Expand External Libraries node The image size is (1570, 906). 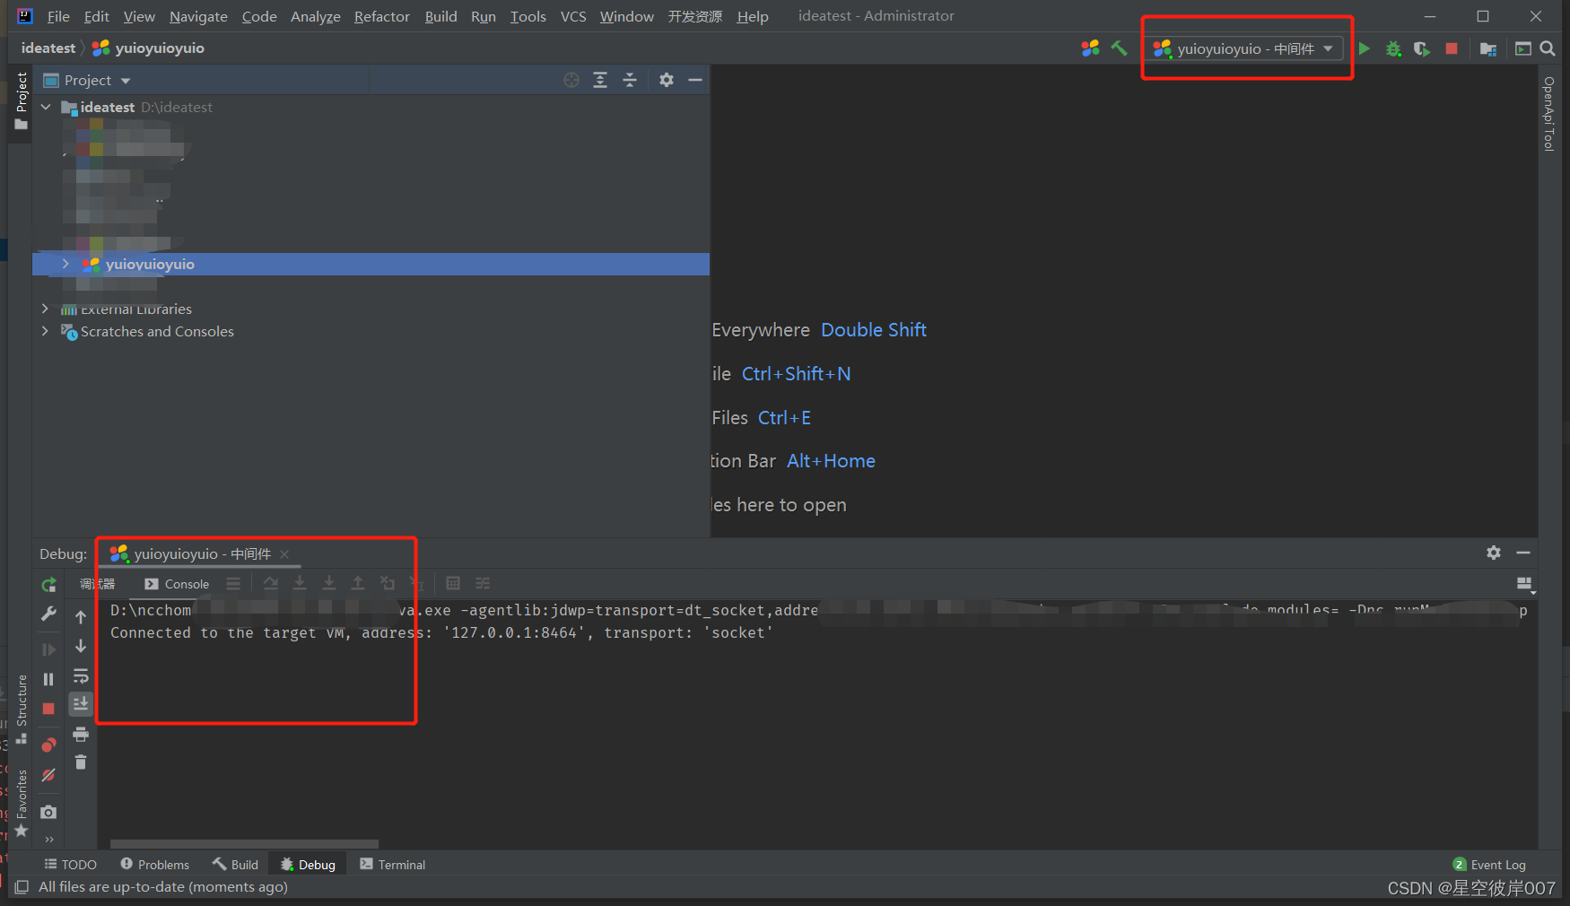click(46, 309)
